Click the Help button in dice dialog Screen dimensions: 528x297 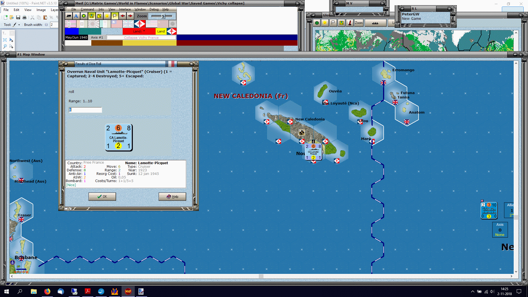[172, 197]
